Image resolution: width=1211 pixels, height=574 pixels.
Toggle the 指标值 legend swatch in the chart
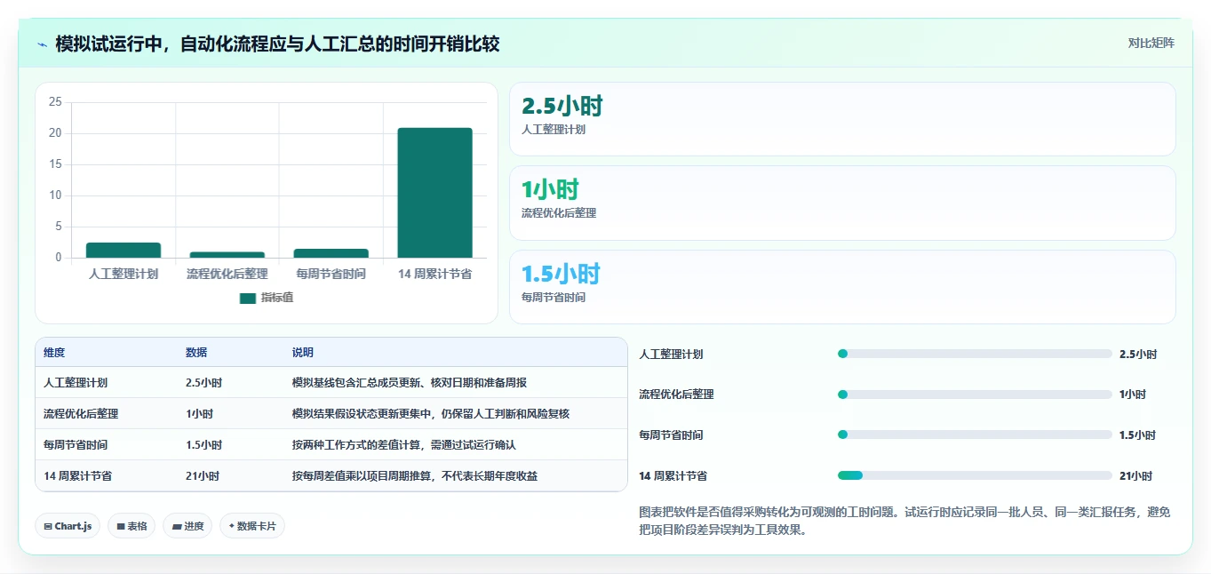click(248, 299)
